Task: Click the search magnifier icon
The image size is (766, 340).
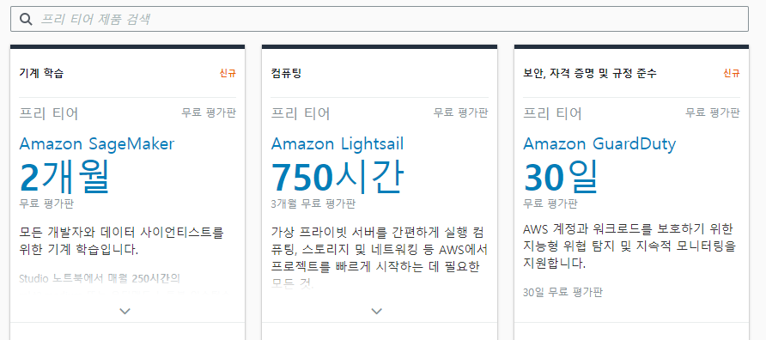Action: point(26,19)
